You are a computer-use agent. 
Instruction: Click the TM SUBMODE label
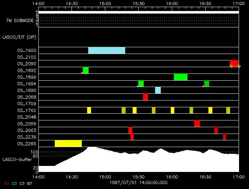[x=20, y=21]
